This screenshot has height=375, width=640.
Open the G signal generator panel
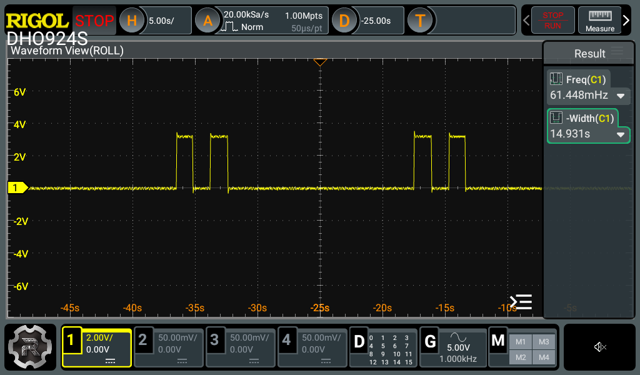coord(430,341)
